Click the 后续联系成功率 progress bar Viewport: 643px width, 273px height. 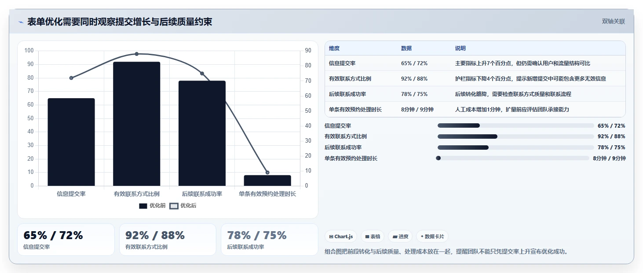click(x=515, y=148)
